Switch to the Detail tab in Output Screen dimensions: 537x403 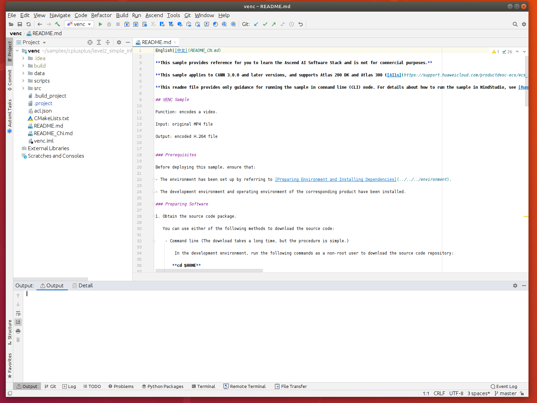coord(83,286)
